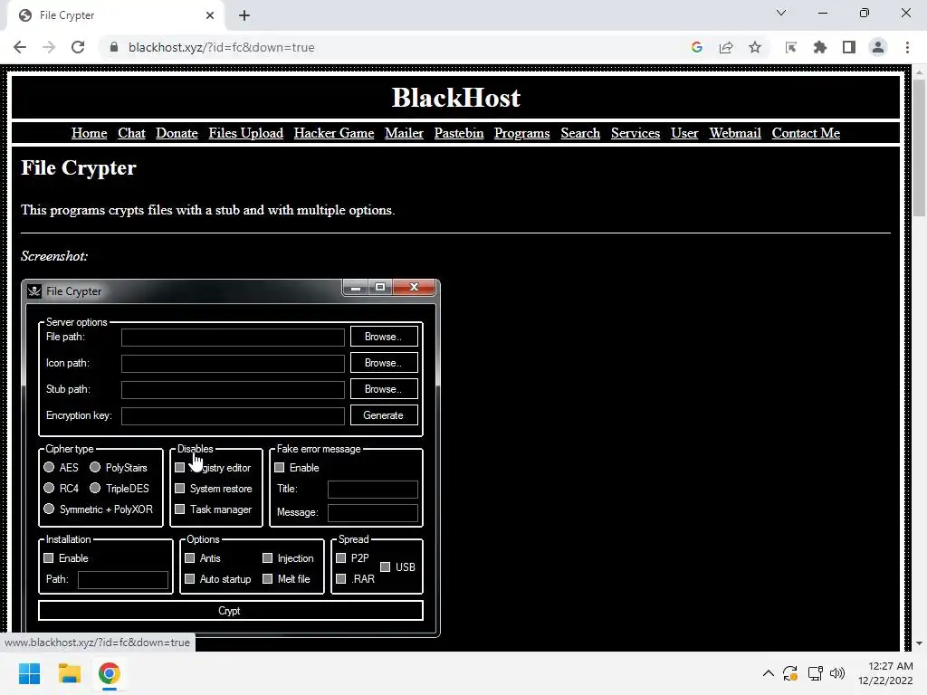The height and width of the screenshot is (695, 927).
Task: Open Files Upload in navigation
Action: (x=246, y=133)
